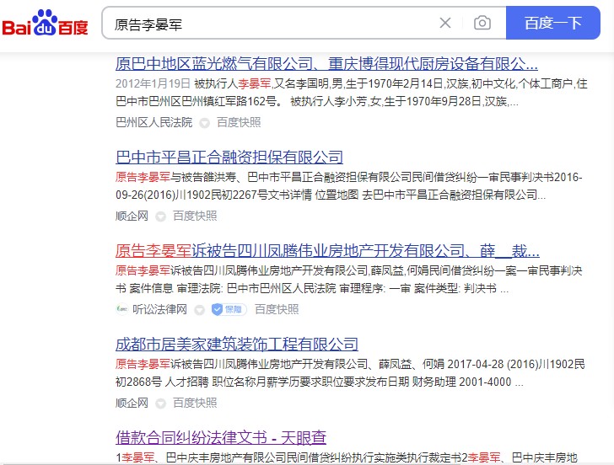
Task: Open the 借款合同纠纷法律文书 - 天眼查 result
Action: 221,437
